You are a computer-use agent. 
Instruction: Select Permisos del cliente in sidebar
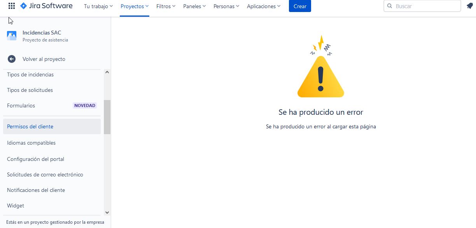point(52,126)
